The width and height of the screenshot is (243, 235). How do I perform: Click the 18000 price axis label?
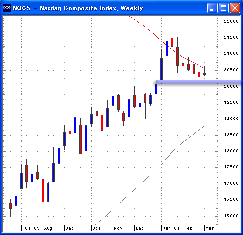tap(231, 151)
